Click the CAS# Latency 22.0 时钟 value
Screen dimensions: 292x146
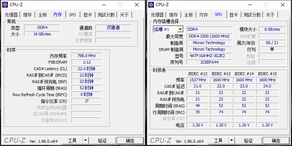click(86, 69)
